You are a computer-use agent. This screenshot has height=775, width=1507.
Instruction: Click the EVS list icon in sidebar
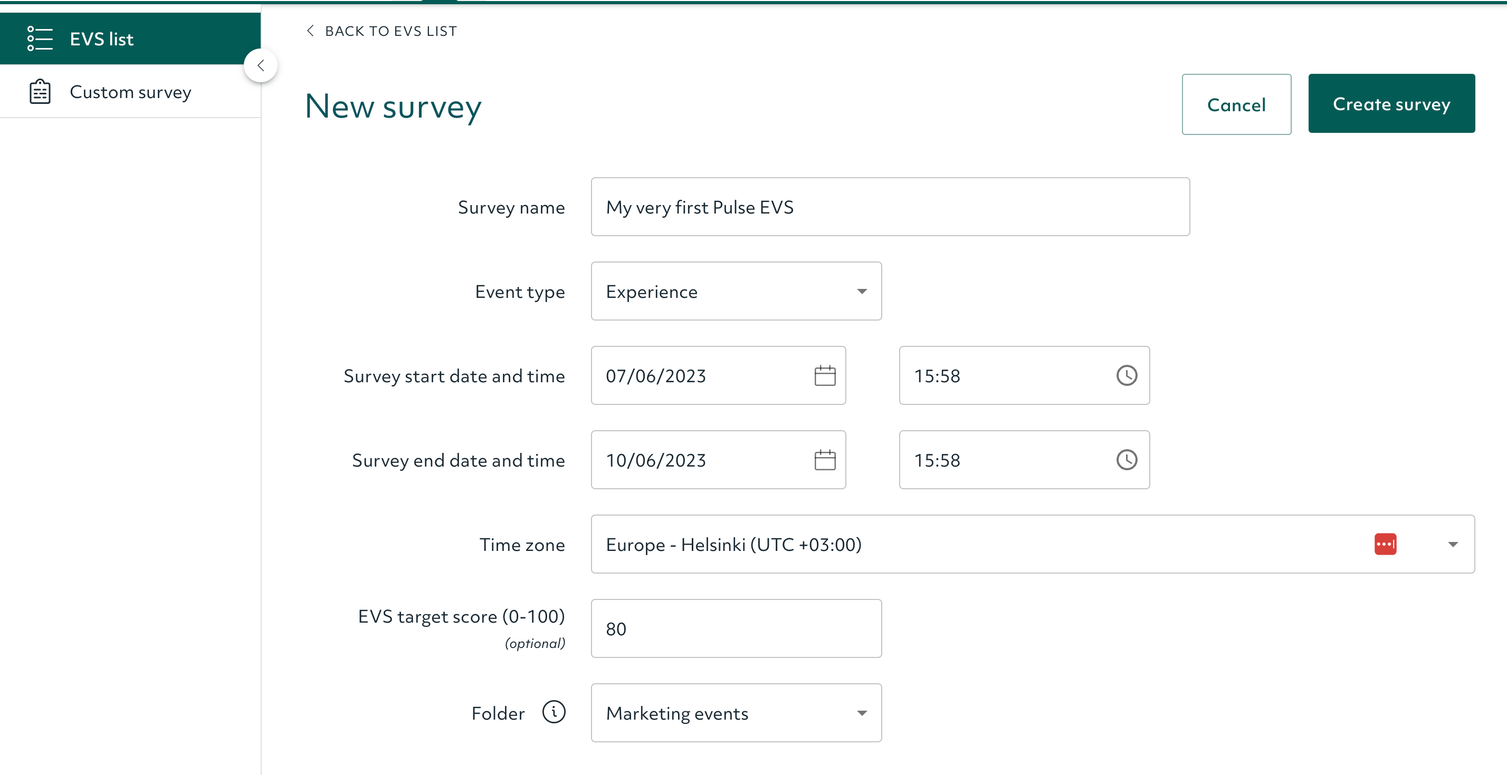click(39, 38)
